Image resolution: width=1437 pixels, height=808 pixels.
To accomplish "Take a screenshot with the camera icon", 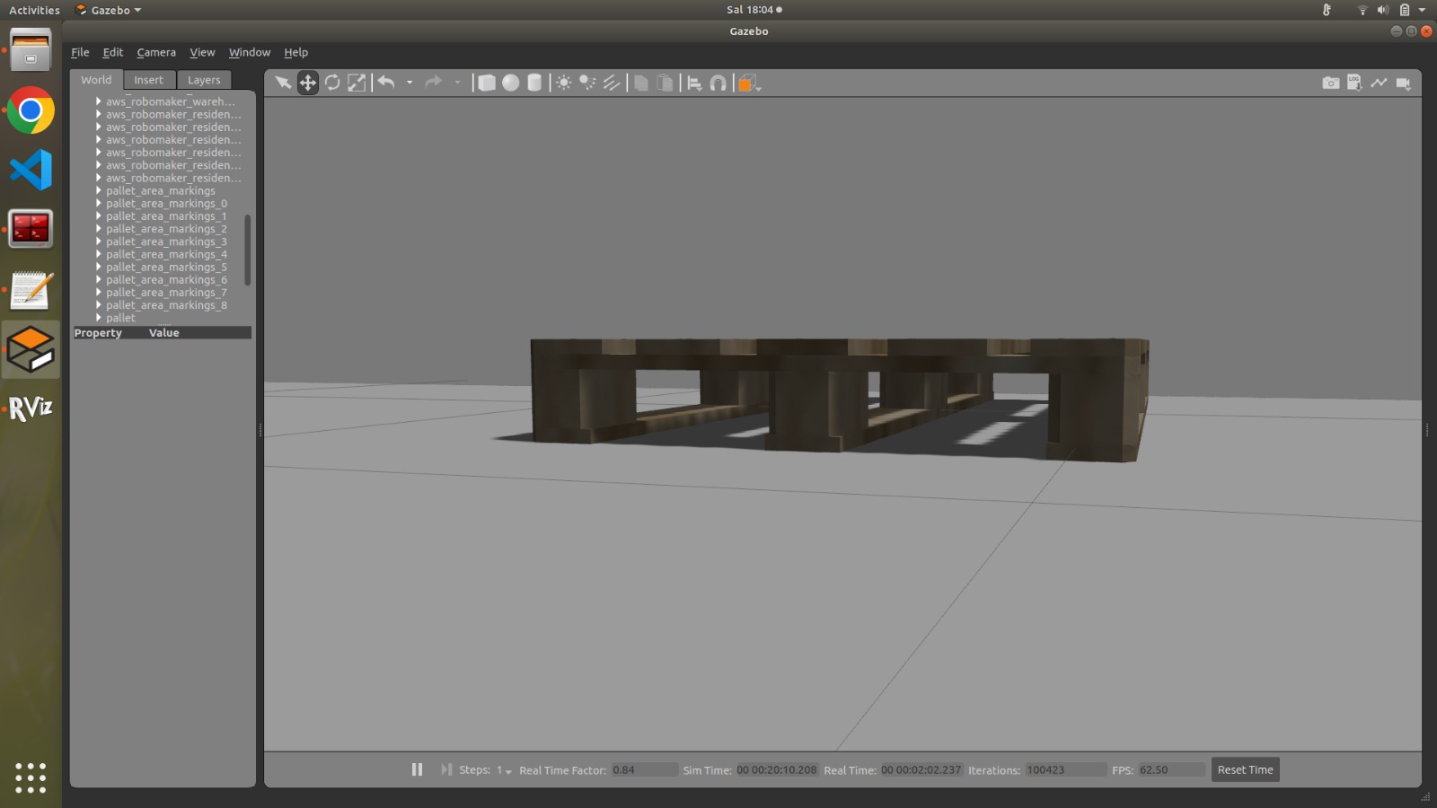I will tap(1330, 83).
